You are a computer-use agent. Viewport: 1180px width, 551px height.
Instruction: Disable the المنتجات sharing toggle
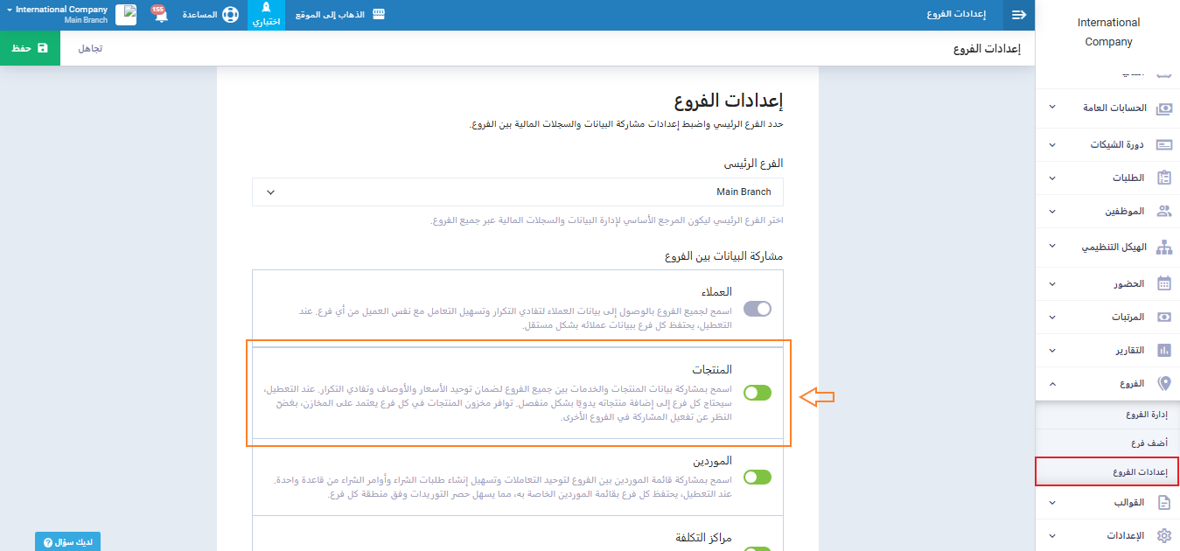(758, 393)
